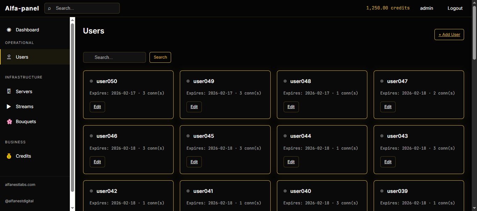Image resolution: width=477 pixels, height=211 pixels.
Task: Click status dot on user049 card
Action: [188, 81]
